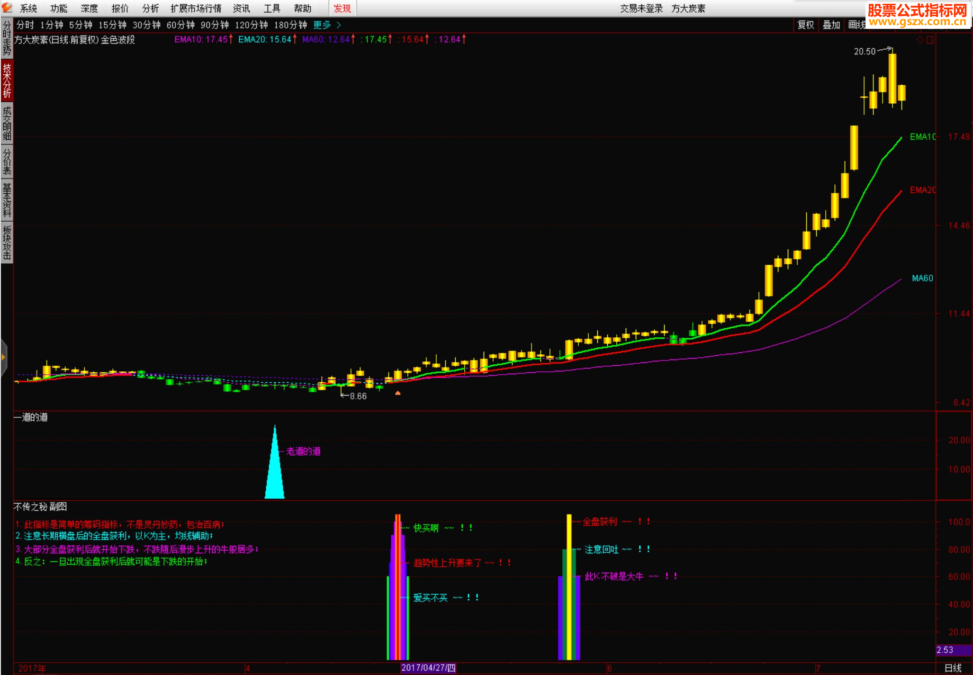
Task: Click the EMA10: 17.45 legend value
Action: click(203, 39)
